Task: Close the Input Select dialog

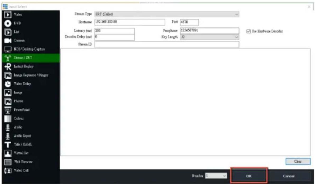Action: point(309,7)
